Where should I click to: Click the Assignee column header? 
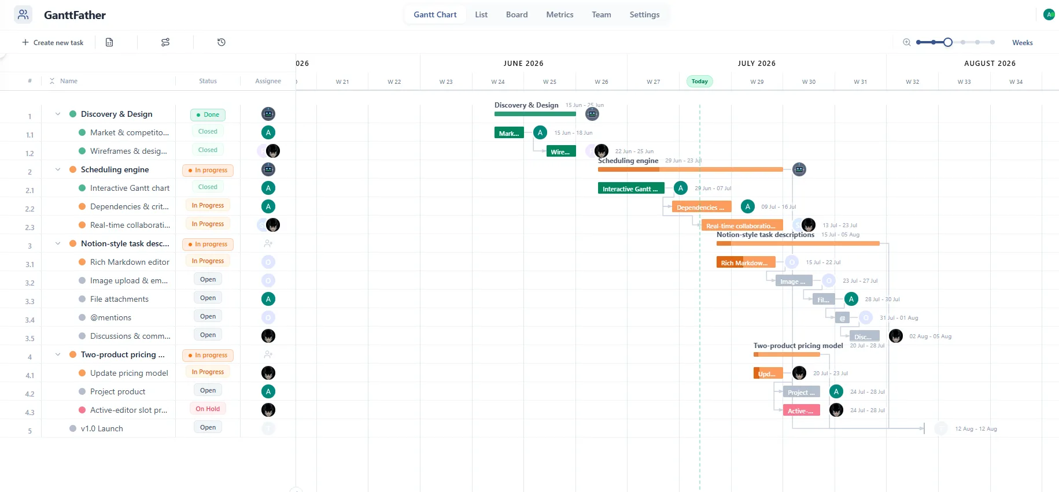click(268, 81)
